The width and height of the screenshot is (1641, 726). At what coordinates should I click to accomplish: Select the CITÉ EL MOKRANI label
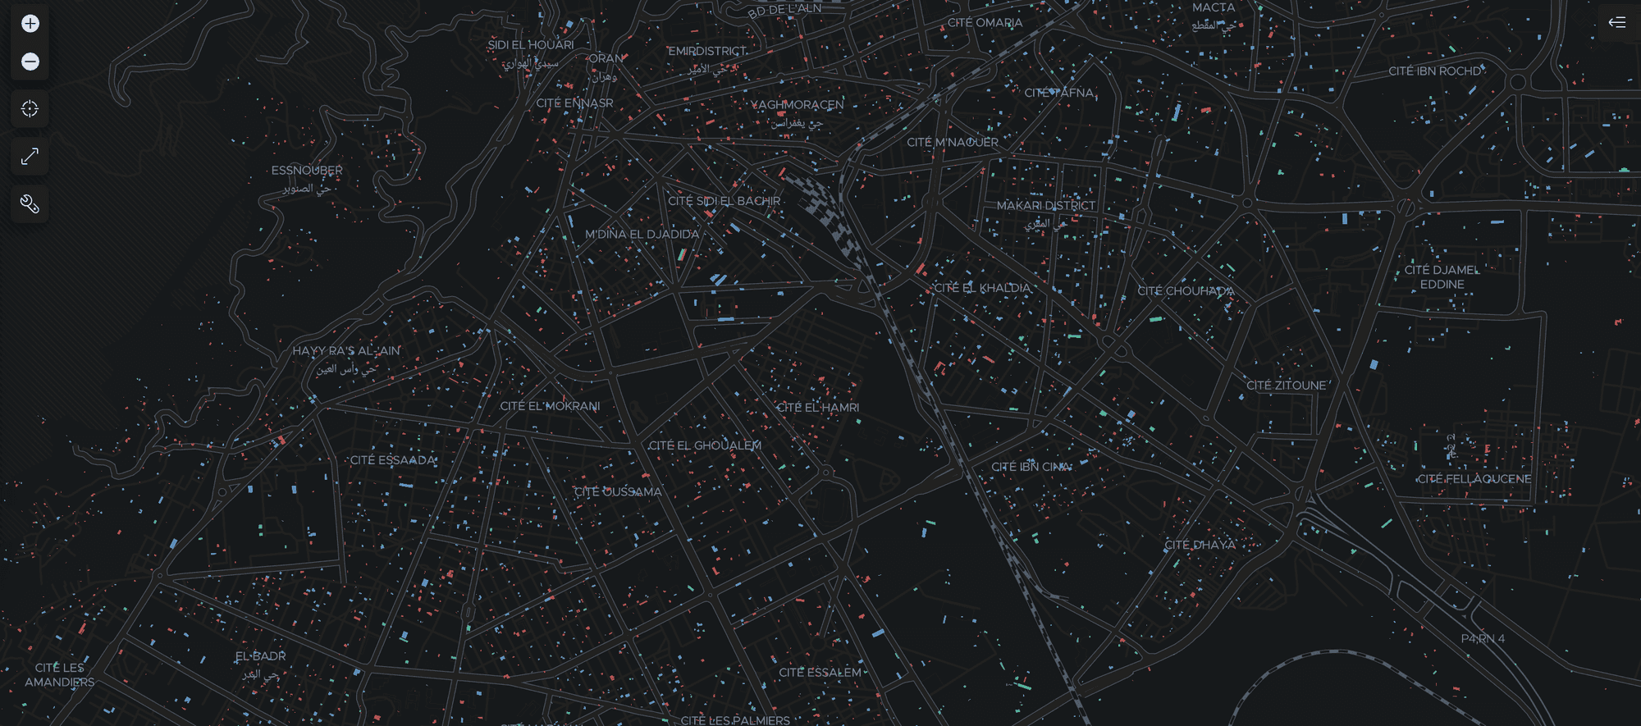(550, 407)
